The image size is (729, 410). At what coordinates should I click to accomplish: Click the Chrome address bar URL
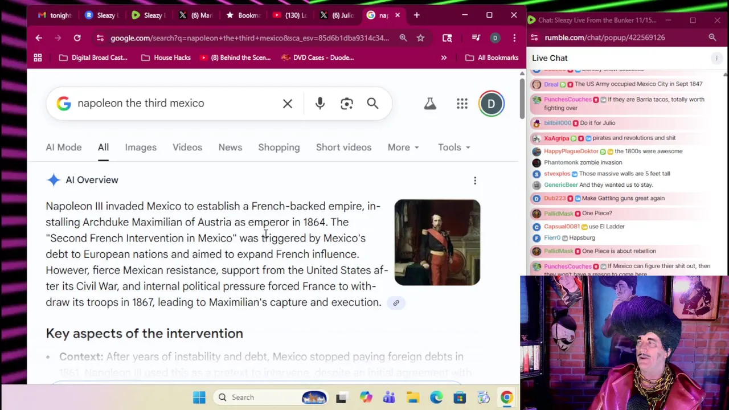pyautogui.click(x=249, y=38)
